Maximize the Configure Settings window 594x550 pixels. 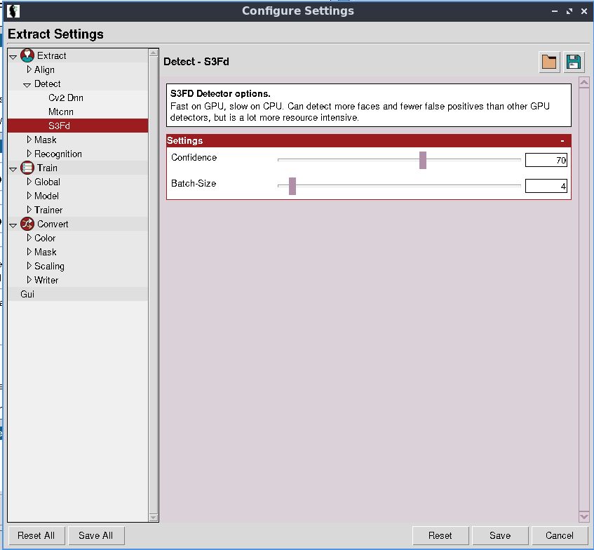click(569, 11)
